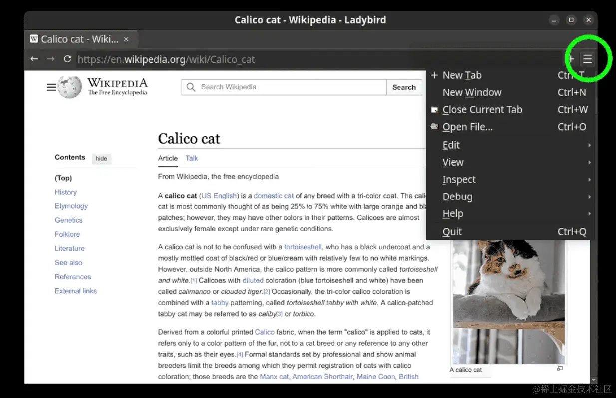Click the magnifier icon in the search box
The height and width of the screenshot is (398, 616).
191,87
